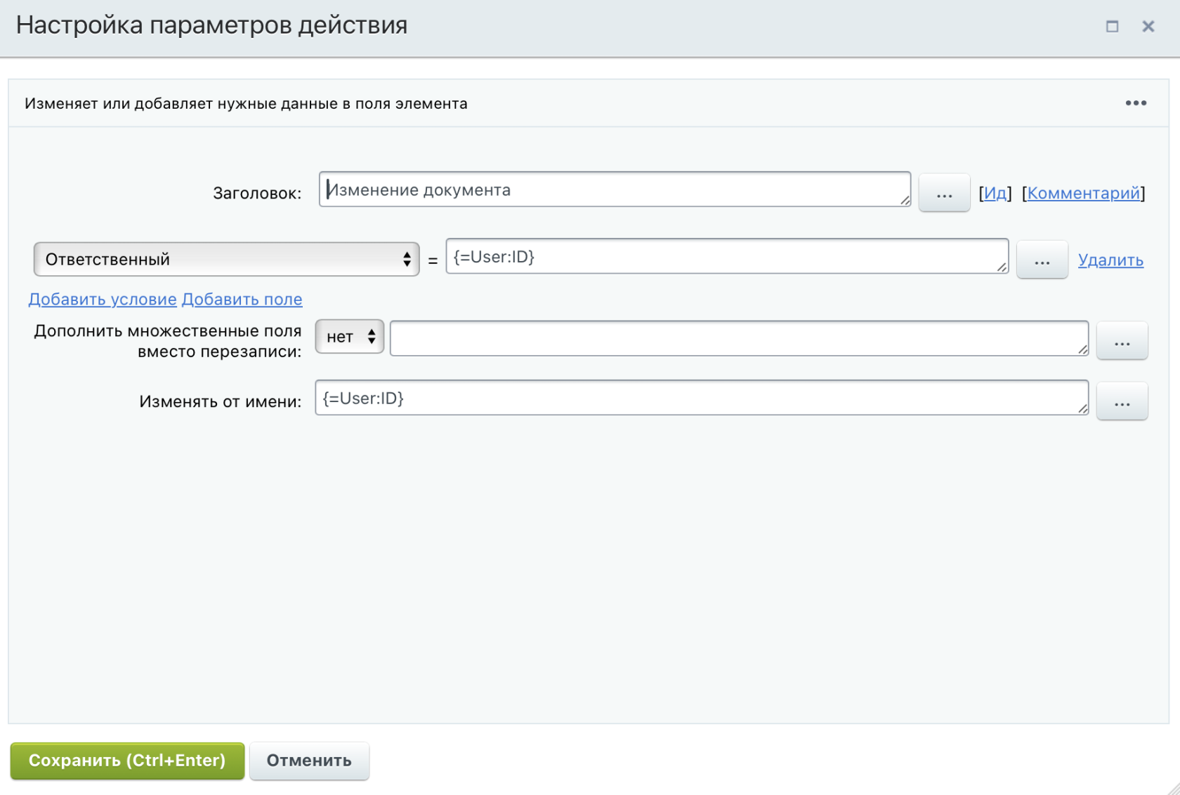Open the нет dropdown for multiple fields
Screen dimensions: 1180x795
[349, 337]
